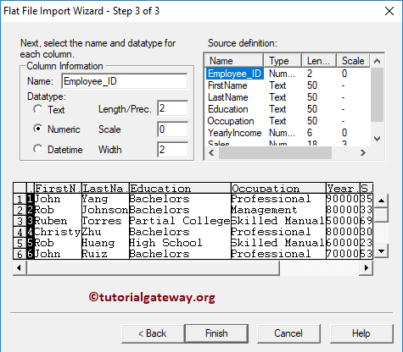Click the 'Zhu' cell in preview
Image resolution: width=403 pixels, height=352 pixels.
[x=105, y=232]
